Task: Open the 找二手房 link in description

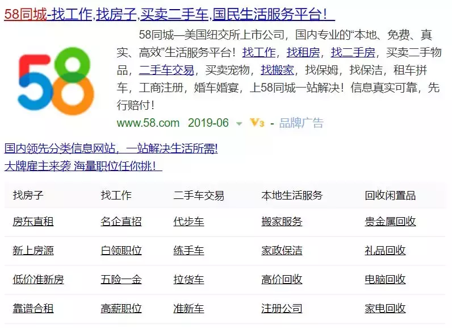Action: click(x=353, y=52)
